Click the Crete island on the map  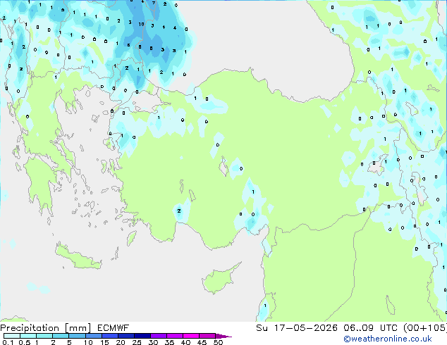coord(78,257)
